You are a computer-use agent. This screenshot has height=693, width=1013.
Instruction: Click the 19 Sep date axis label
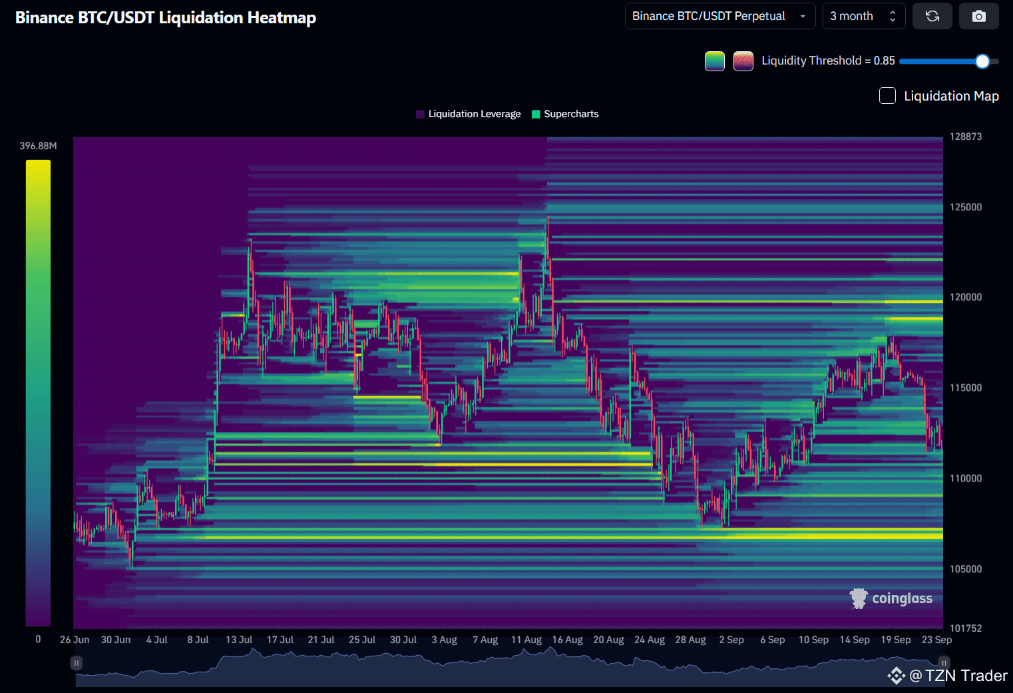point(896,640)
